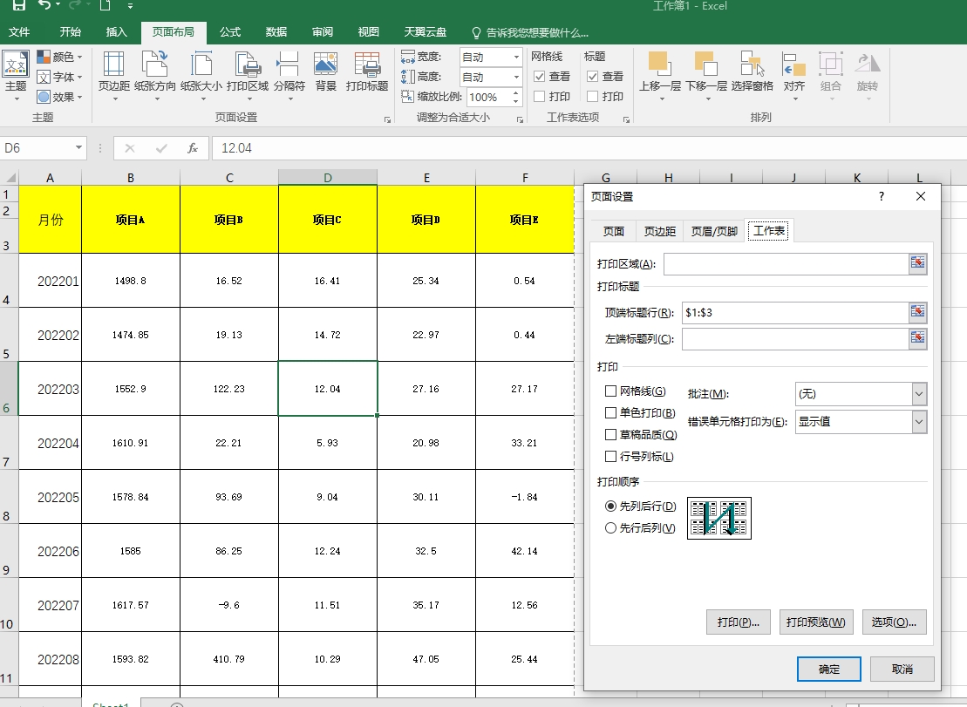Confirm dialog with 确定 button

[829, 669]
